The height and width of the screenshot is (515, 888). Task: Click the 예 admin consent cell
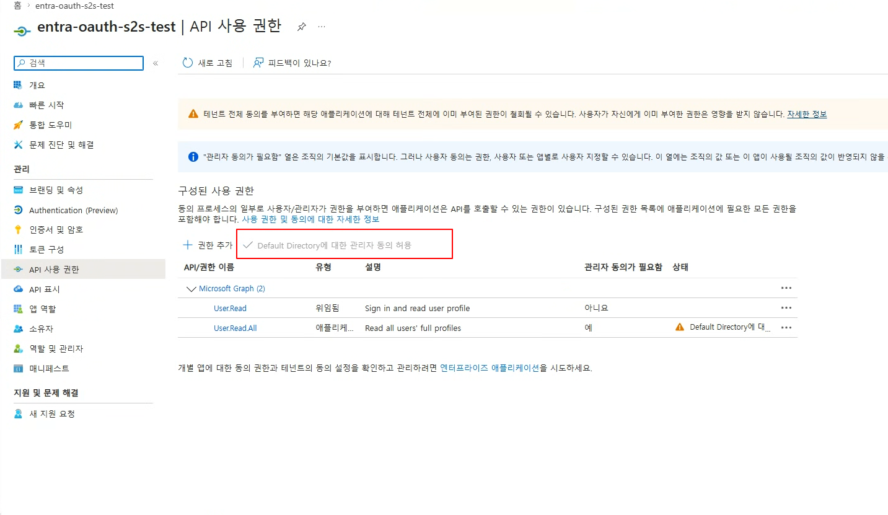(588, 328)
